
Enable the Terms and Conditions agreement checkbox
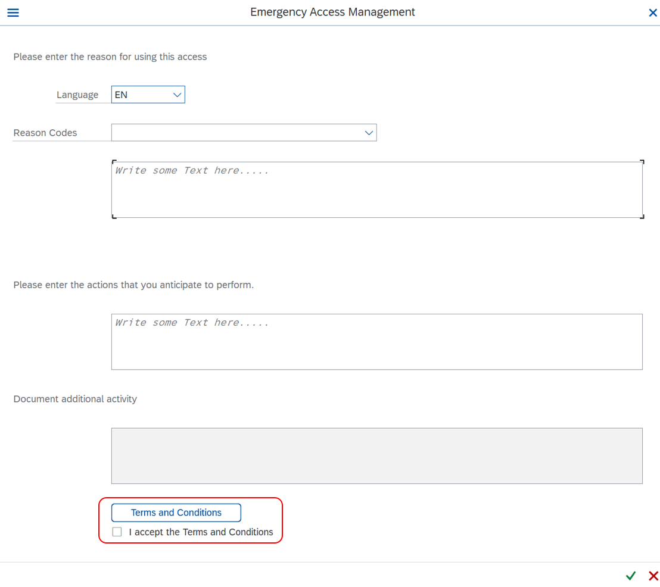[x=117, y=532]
